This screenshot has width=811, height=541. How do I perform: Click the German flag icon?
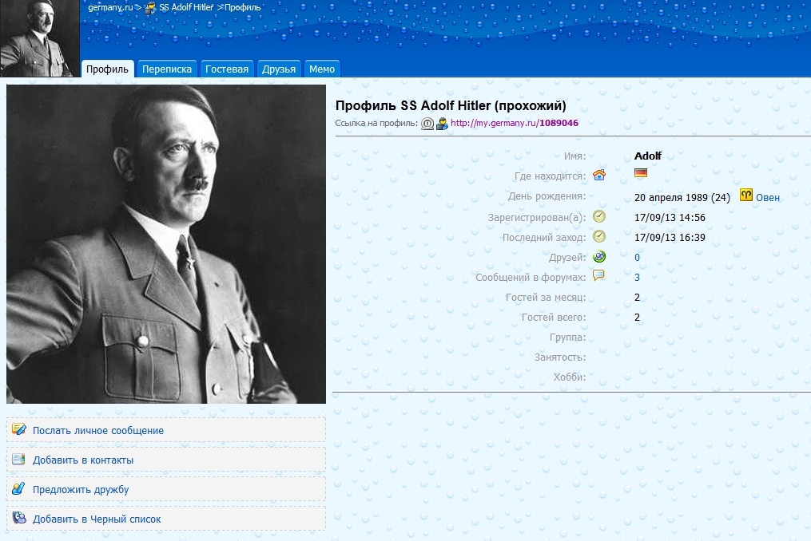[640, 173]
